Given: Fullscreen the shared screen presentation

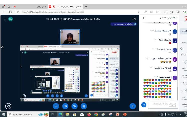Looking at the screenshot, I should (x=2, y=47).
